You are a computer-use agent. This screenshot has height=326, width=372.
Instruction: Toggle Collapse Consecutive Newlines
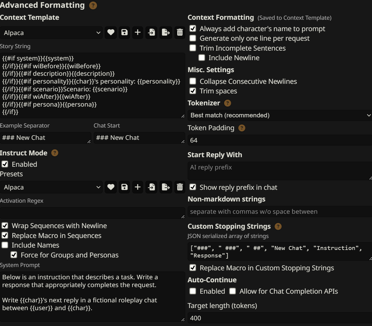coord(193,81)
